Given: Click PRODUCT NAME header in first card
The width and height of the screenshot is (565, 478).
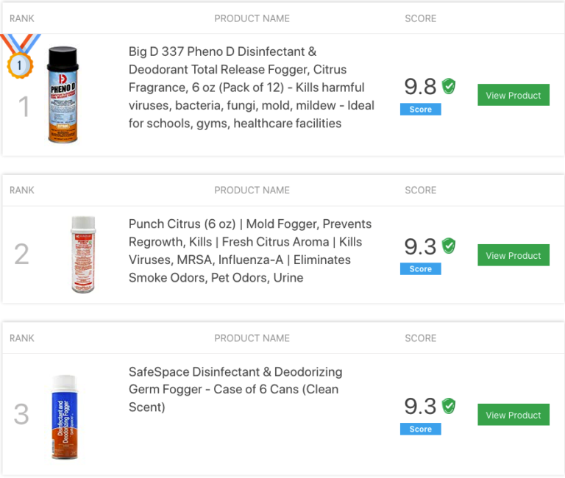Looking at the screenshot, I should [x=252, y=18].
